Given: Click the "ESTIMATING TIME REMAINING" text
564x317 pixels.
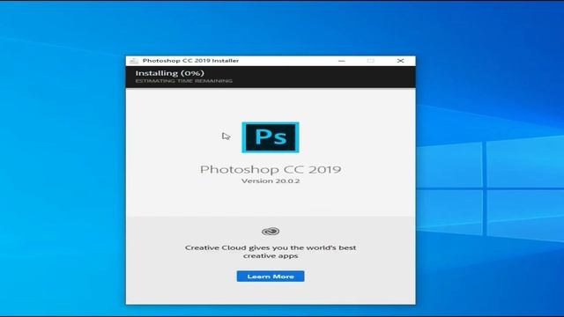Looking at the screenshot, I should coord(184,81).
